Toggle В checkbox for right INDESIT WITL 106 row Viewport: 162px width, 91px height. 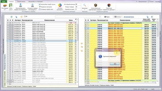86,75
